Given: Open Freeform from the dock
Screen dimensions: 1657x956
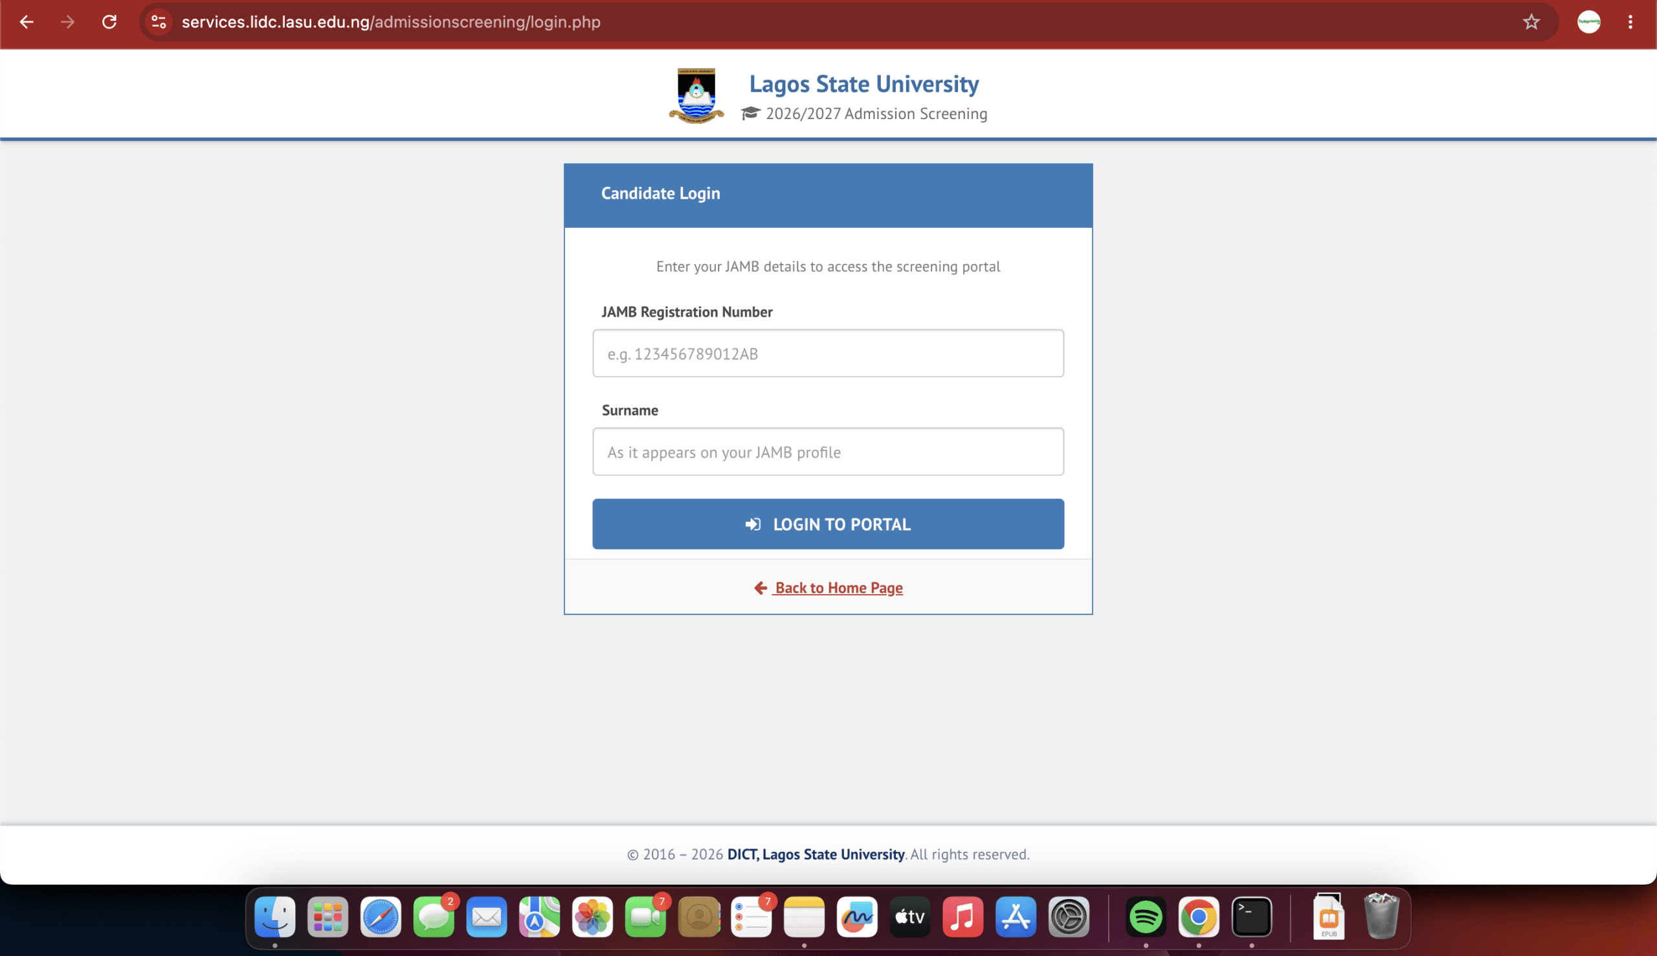Looking at the screenshot, I should (858, 917).
